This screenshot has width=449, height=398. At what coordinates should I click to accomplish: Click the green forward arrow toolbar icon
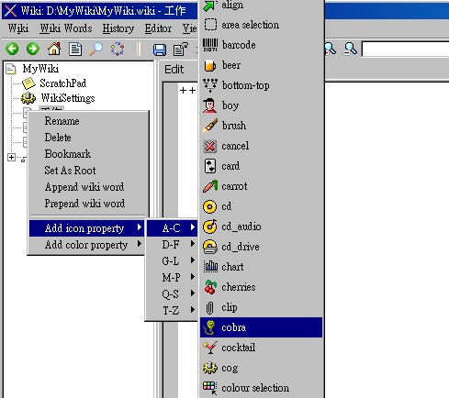tap(33, 49)
